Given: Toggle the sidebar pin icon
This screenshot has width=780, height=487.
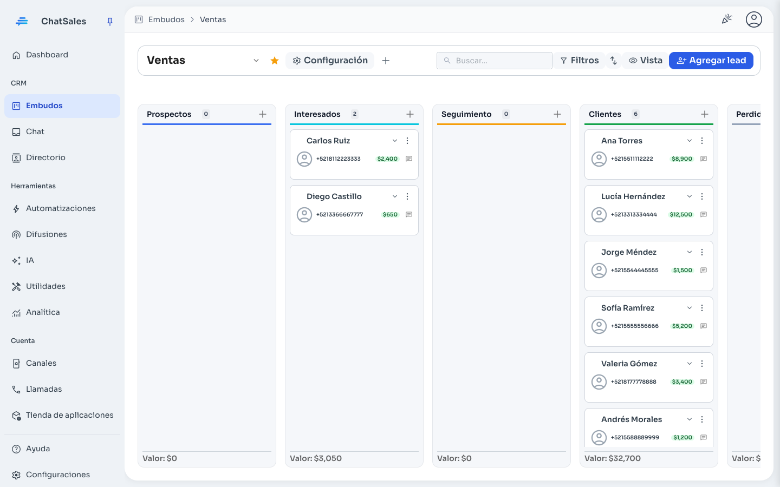Looking at the screenshot, I should point(110,22).
